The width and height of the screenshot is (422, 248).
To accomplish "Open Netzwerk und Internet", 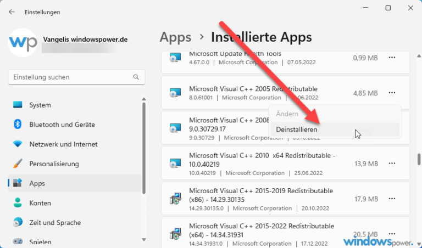I will tap(75, 144).
